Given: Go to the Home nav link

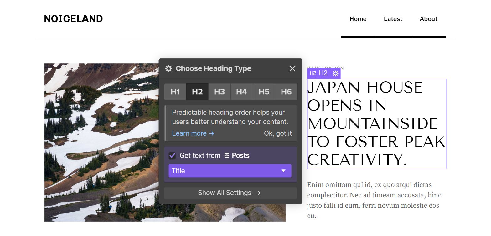Looking at the screenshot, I should coord(358,19).
